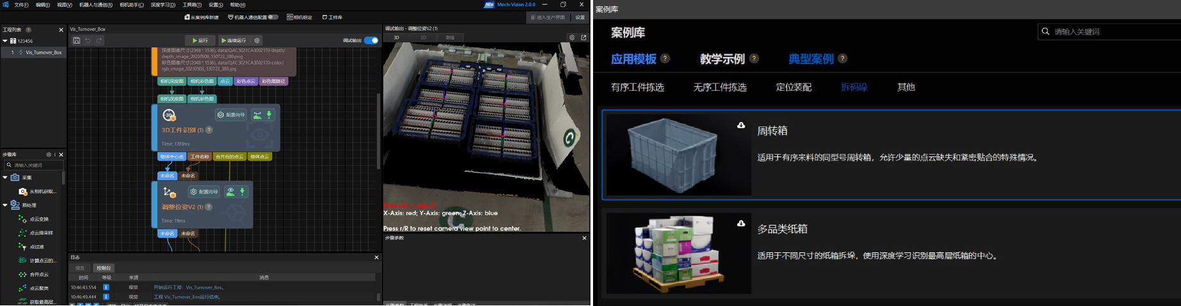Collapse the 123456 solution tree
Viewport: 1181px width, 306px height.
tap(5, 41)
